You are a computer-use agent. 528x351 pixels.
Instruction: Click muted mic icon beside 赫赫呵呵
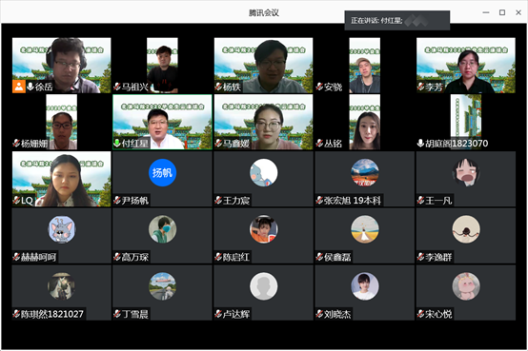tap(16, 257)
